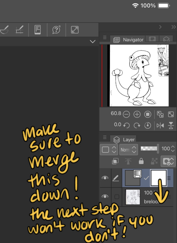Click the checkmark between gradient and mask thumbnails

tap(146, 178)
